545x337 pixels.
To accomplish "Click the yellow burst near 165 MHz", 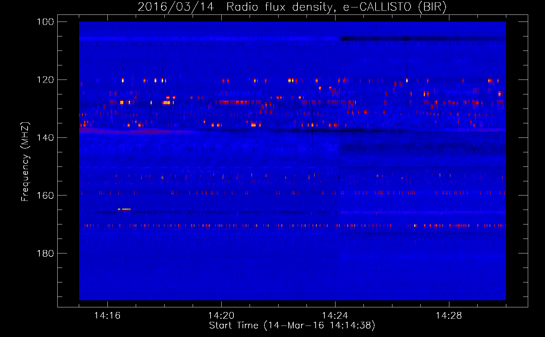I will tap(124, 209).
